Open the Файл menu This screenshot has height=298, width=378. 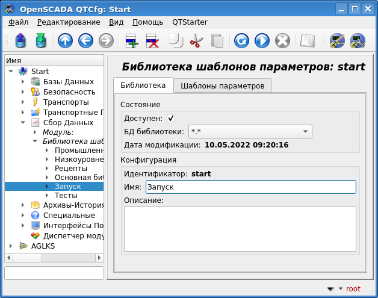point(18,22)
